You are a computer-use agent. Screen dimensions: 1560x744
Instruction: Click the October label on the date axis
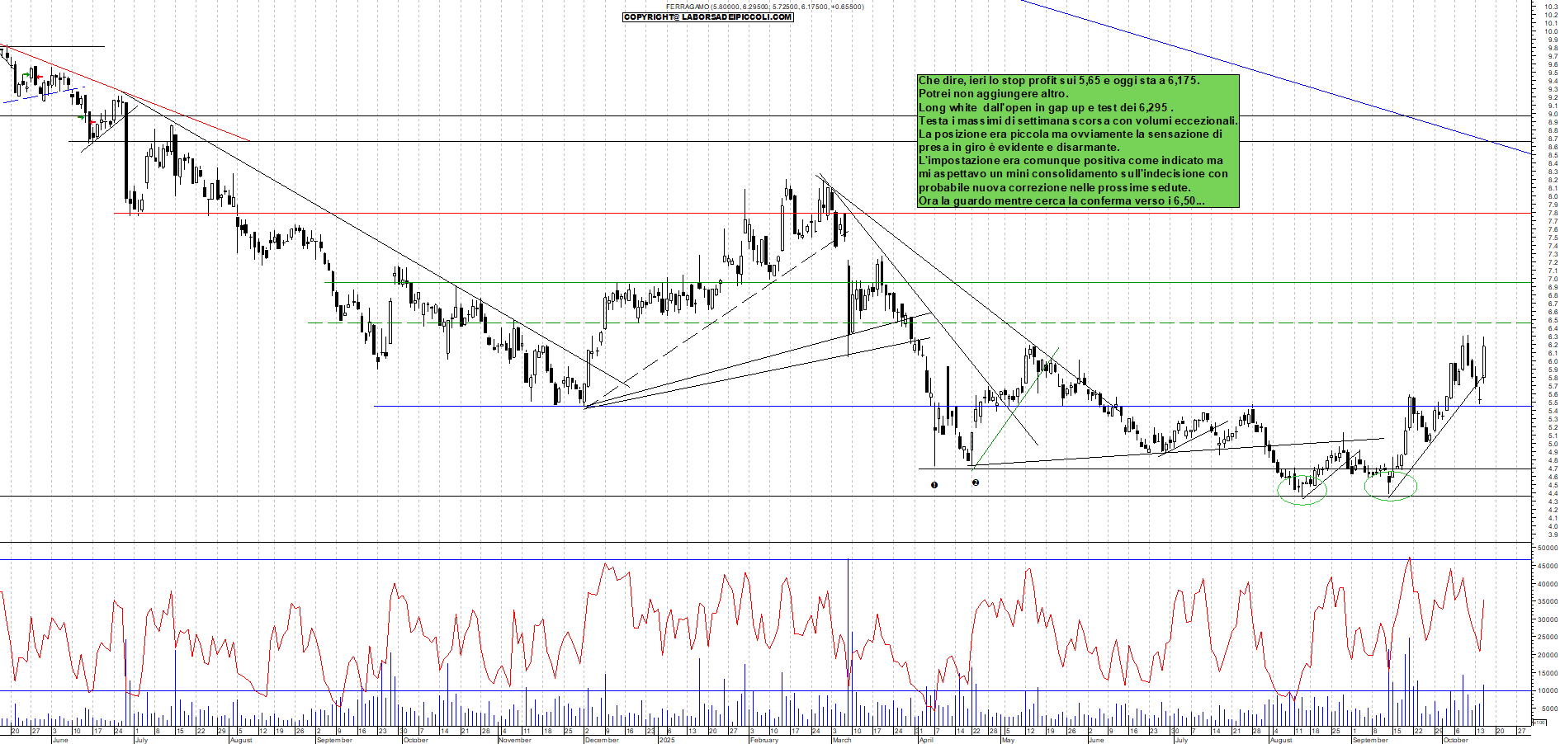(1455, 740)
